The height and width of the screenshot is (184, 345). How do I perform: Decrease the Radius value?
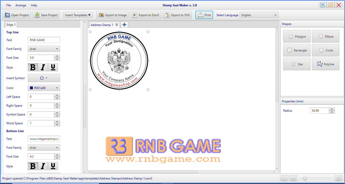tap(332, 112)
